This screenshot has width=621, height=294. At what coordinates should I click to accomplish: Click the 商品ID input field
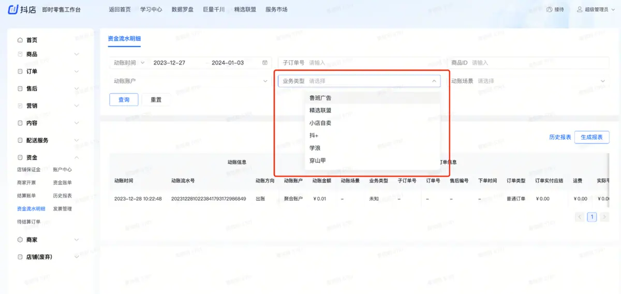528,63
